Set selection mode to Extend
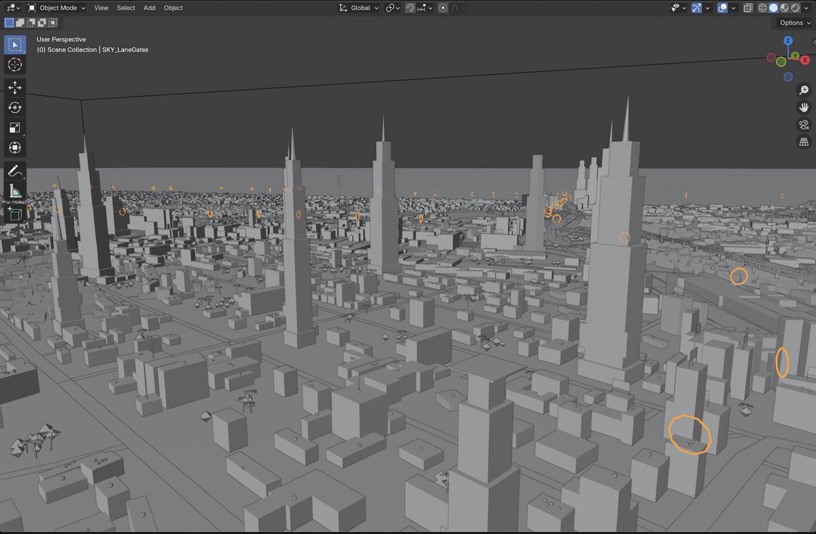This screenshot has width=816, height=534. (20, 22)
